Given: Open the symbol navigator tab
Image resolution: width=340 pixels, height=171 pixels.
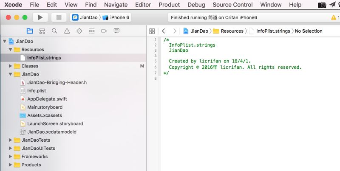Looking at the screenshot, I should 42,31.
